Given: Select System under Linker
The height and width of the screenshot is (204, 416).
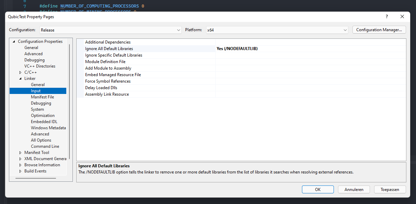Looking at the screenshot, I should click(x=37, y=109).
